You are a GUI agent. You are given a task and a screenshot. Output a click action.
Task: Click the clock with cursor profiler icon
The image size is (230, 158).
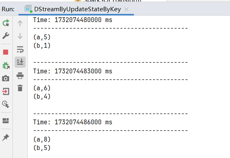(x=6, y=104)
